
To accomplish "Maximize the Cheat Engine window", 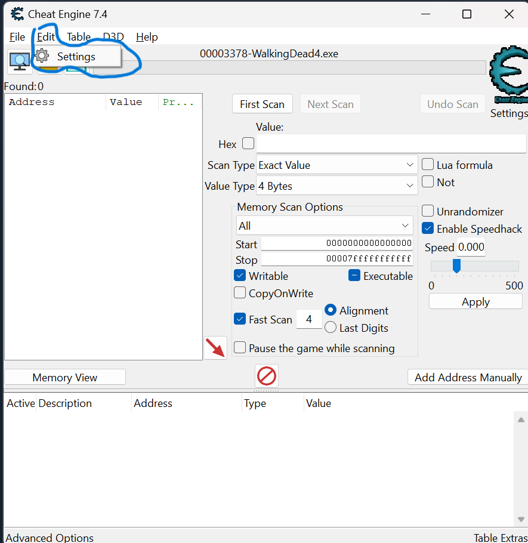I will point(467,14).
